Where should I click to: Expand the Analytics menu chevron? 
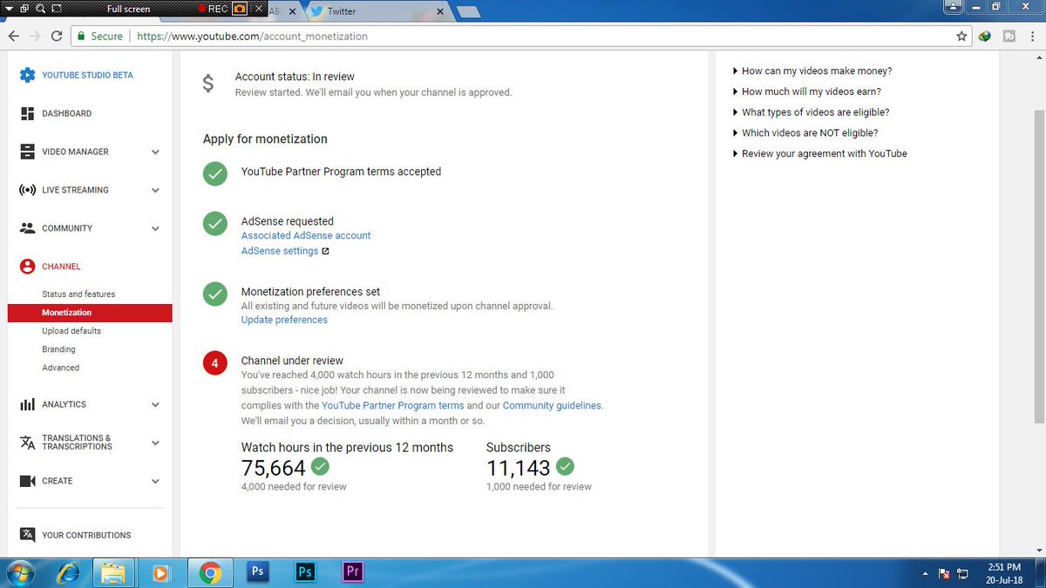(x=155, y=405)
